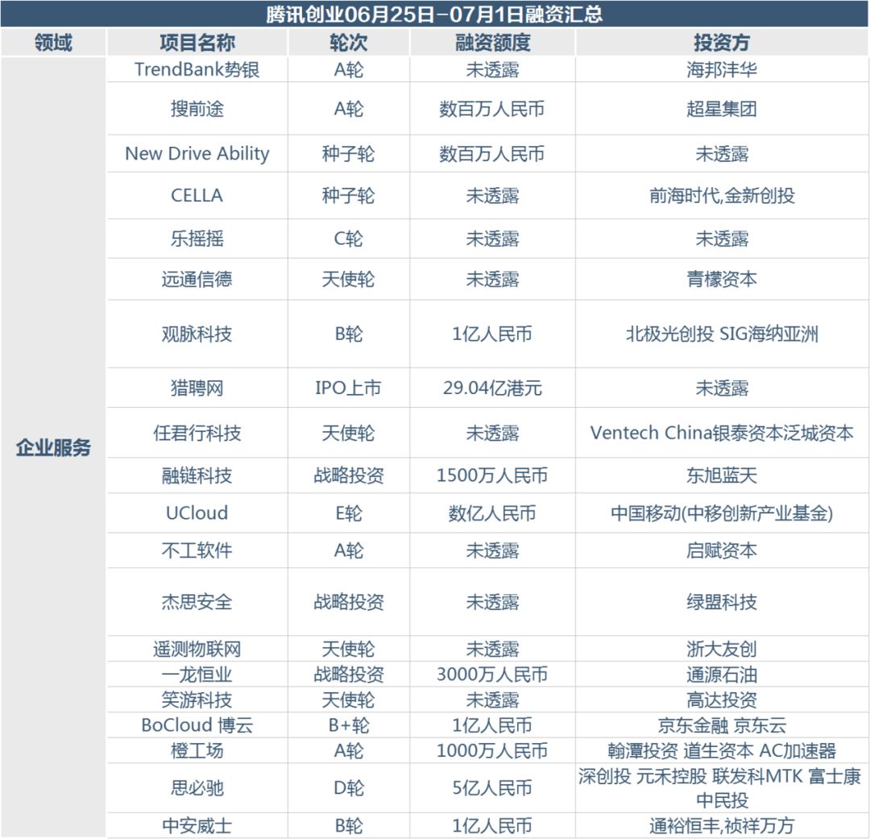The image size is (870, 839).
Task: Click the Ventech China银泰资本泛城资本 cell
Action: point(722,433)
